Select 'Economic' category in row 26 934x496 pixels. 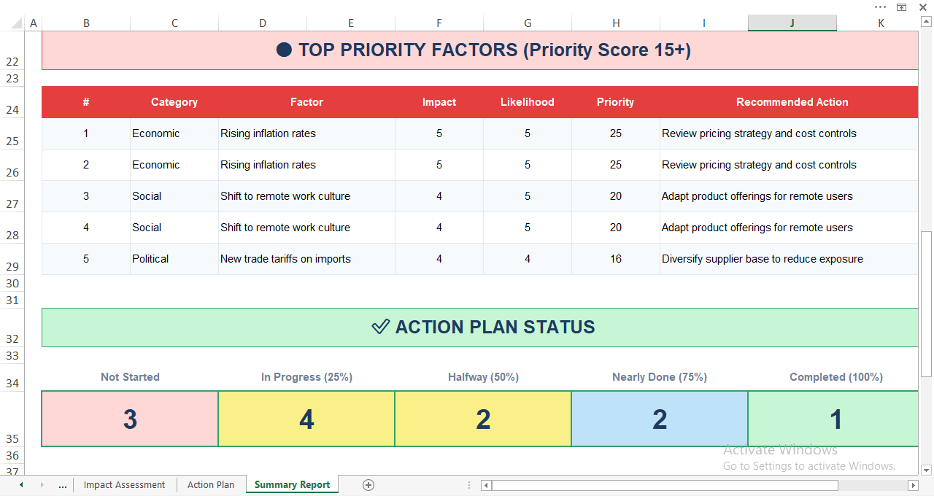174,165
